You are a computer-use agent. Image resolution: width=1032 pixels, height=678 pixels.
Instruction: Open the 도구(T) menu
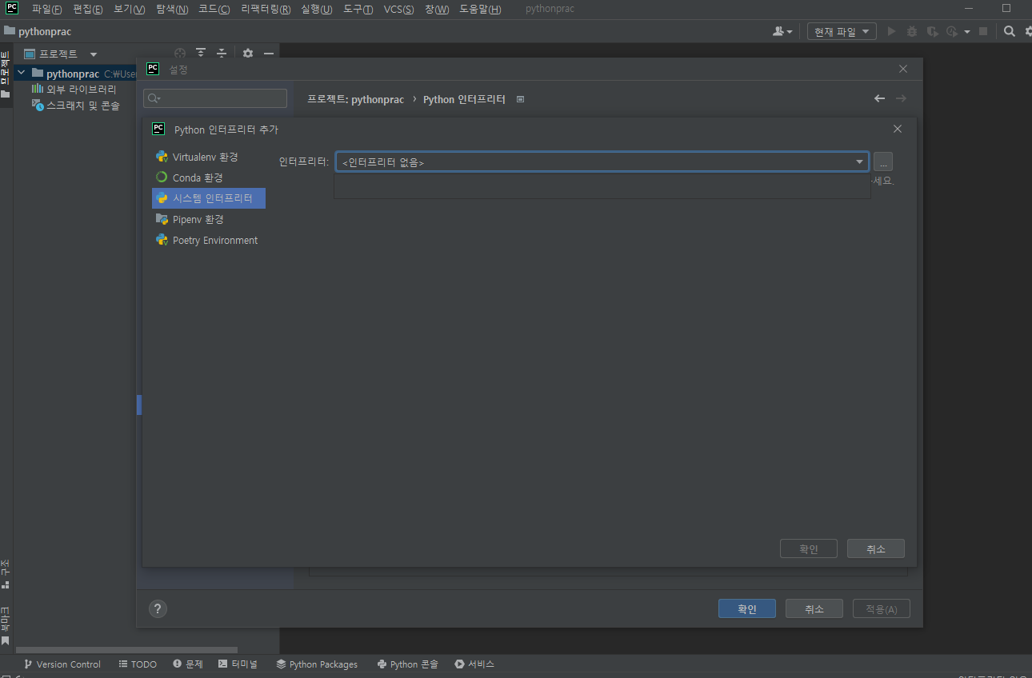(358, 9)
